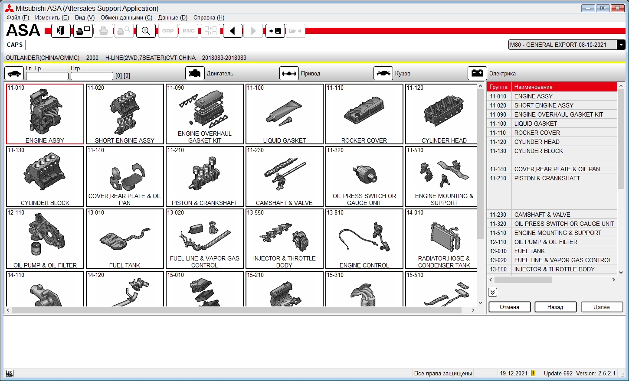Click the zoom magnifier toolbar icon
This screenshot has height=381, width=629.
click(x=146, y=31)
